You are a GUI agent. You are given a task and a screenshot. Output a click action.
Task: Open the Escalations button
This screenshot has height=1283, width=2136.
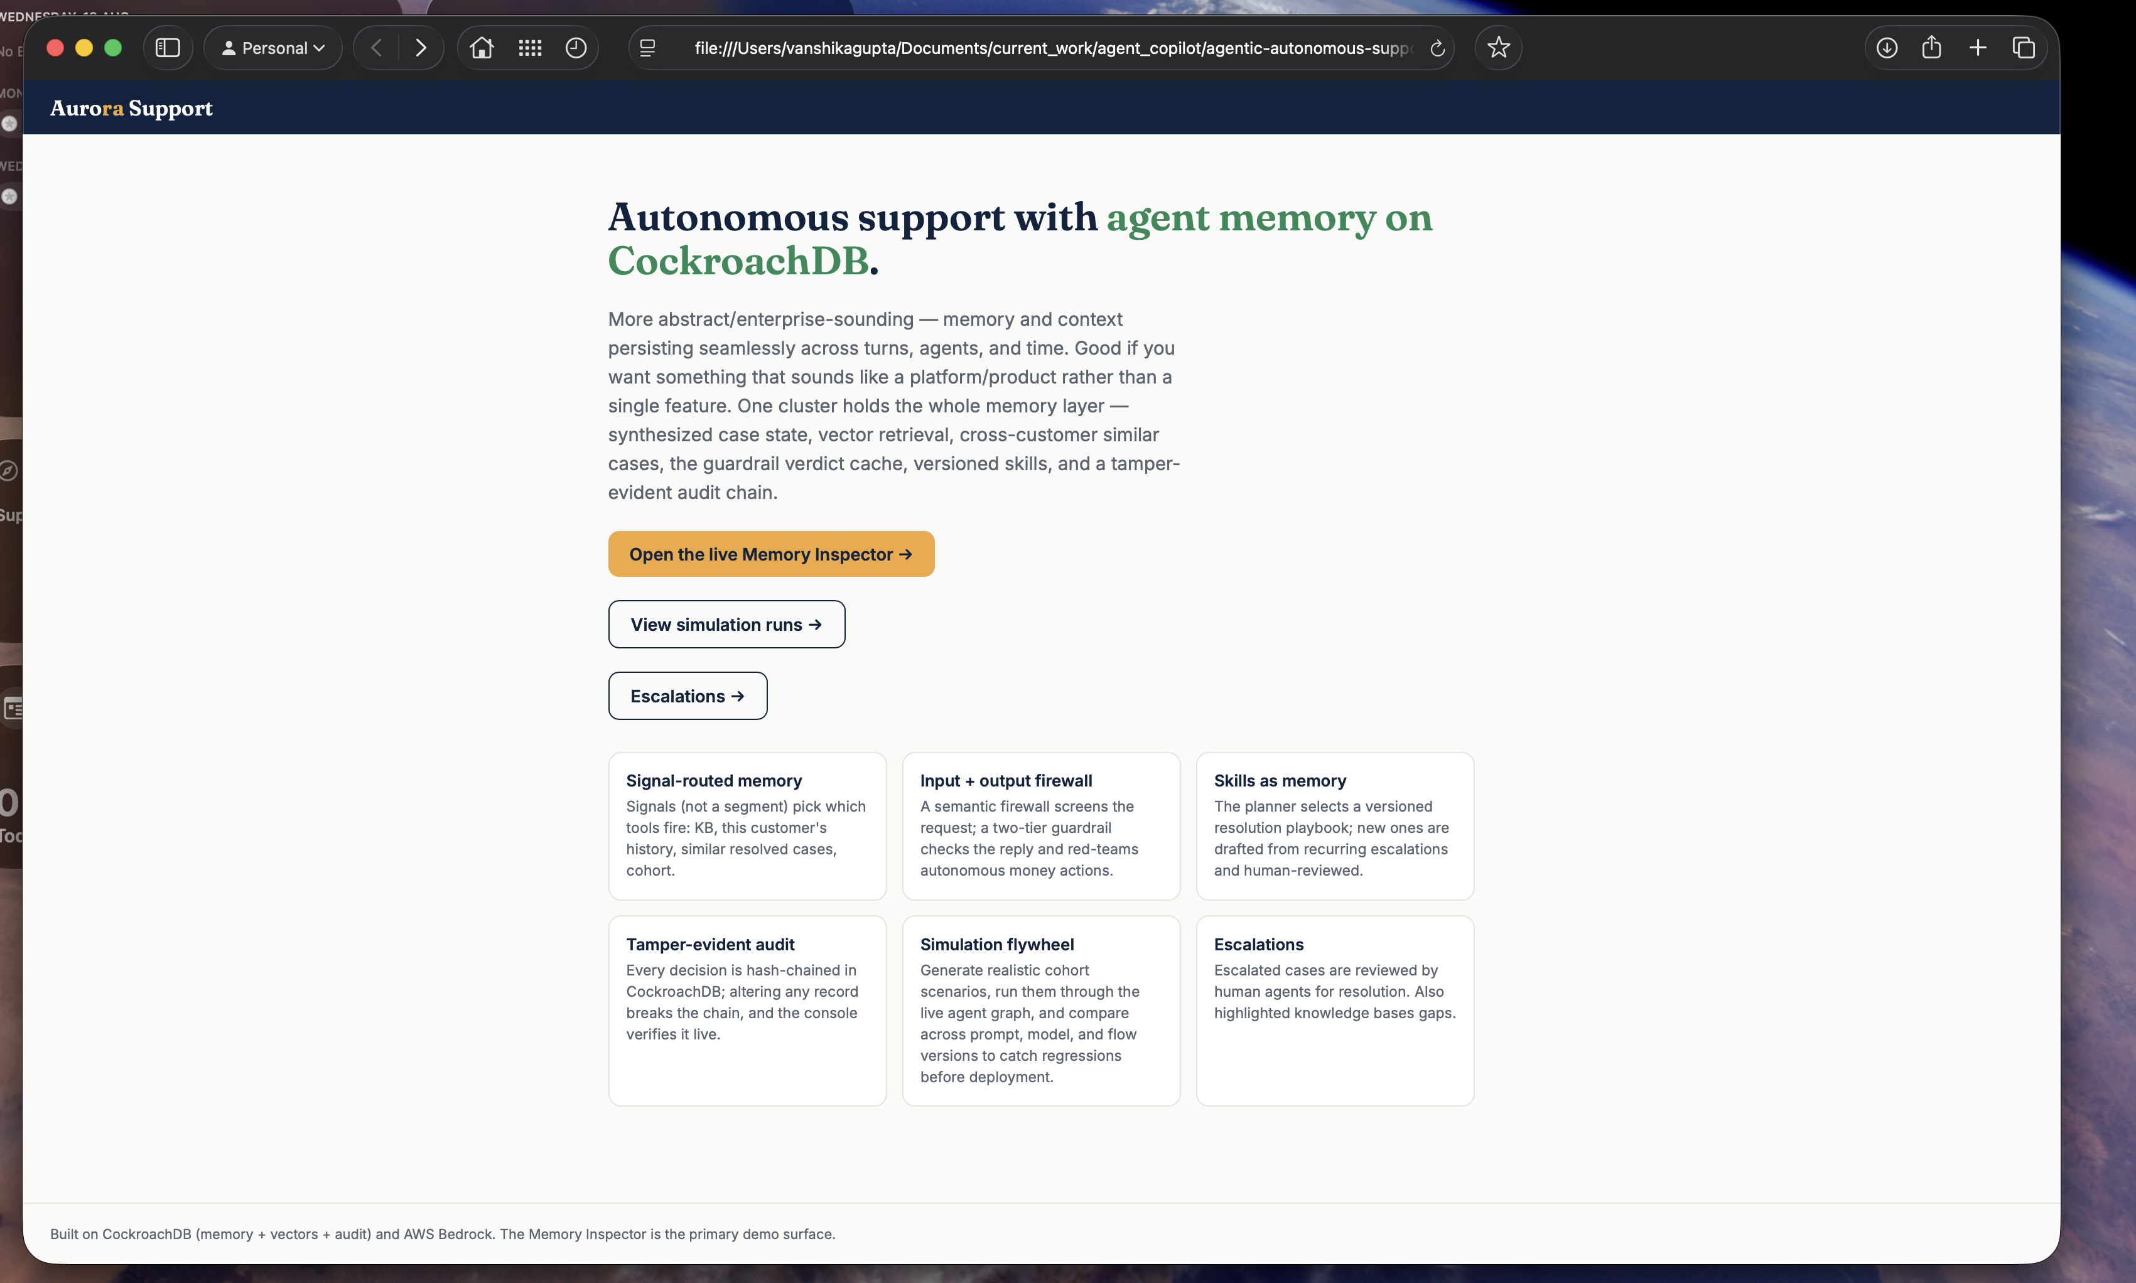pyautogui.click(x=688, y=696)
